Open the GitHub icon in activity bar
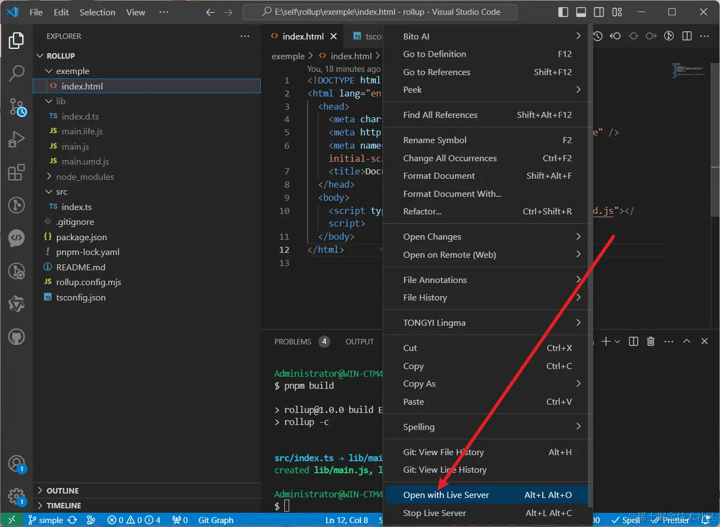Viewport: 720px width, 527px height. (x=16, y=337)
